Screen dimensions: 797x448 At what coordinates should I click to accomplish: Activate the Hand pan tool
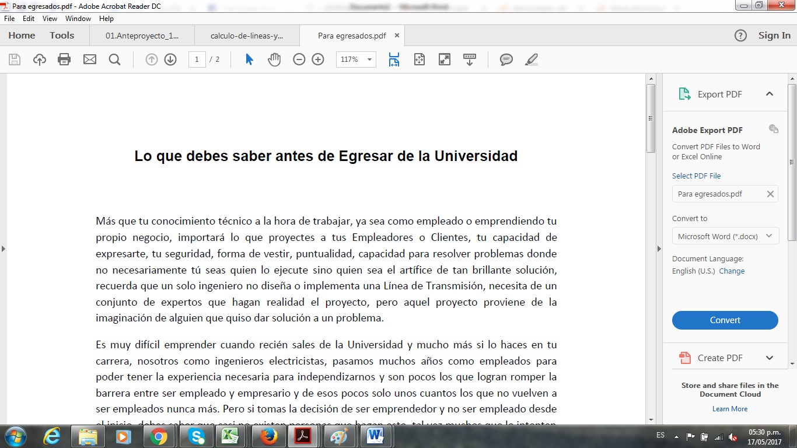[x=274, y=60]
